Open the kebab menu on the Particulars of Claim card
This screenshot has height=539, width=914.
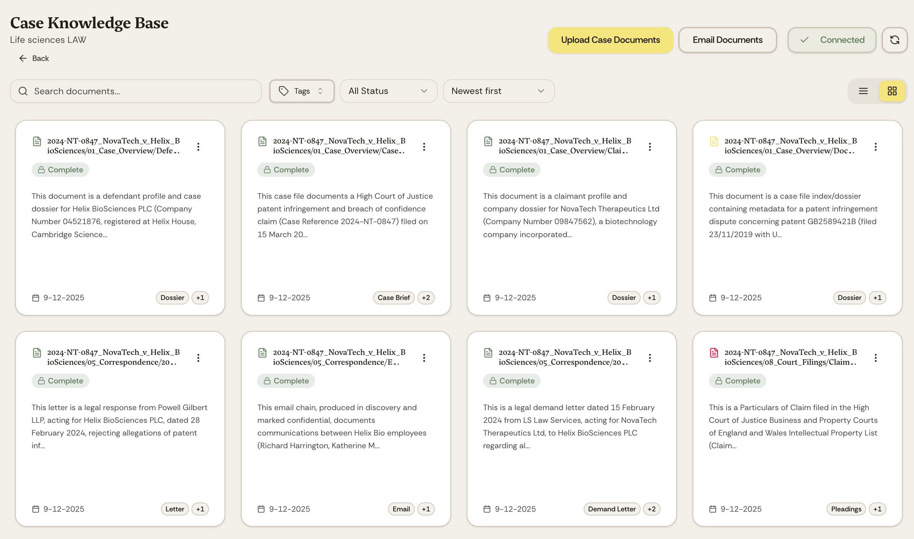click(x=876, y=358)
